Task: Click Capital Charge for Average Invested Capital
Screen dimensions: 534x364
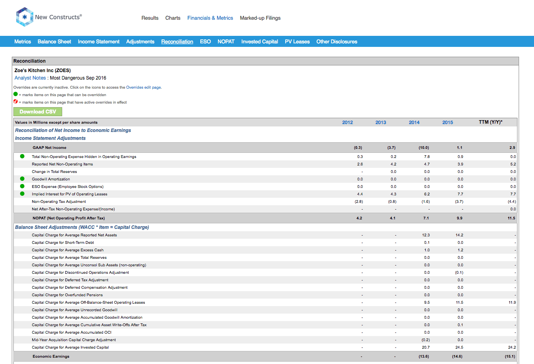Action: pos(70,347)
